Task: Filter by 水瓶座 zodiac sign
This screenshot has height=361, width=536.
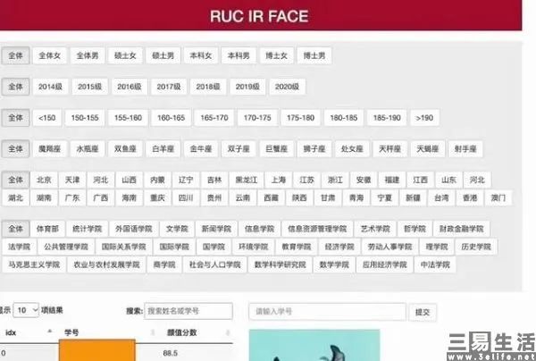Action: click(x=88, y=149)
